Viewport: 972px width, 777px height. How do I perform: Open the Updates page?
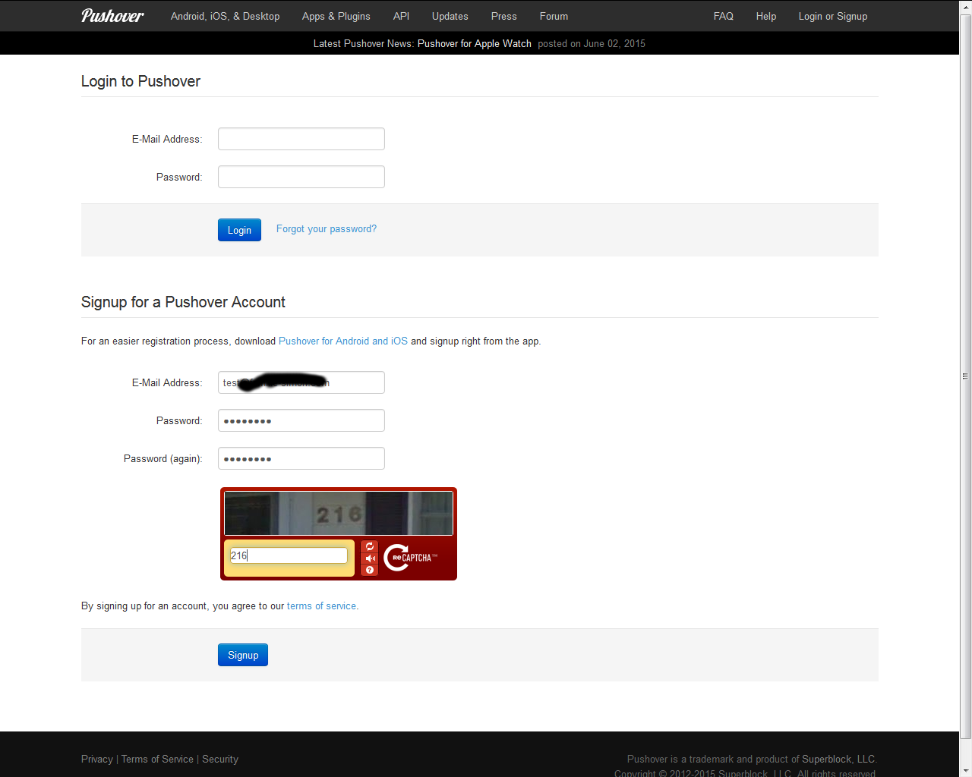(x=450, y=16)
